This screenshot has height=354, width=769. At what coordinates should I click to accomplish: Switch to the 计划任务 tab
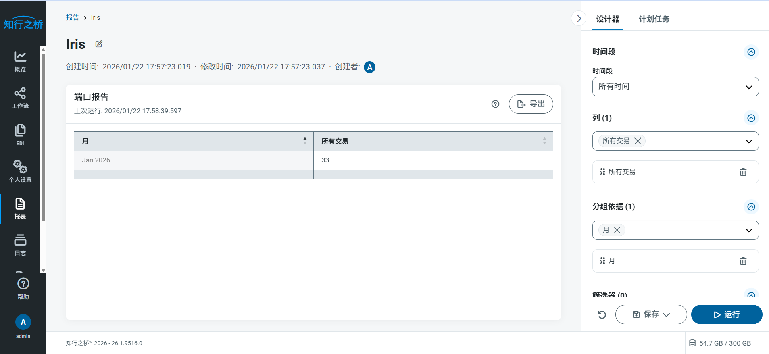pyautogui.click(x=654, y=19)
